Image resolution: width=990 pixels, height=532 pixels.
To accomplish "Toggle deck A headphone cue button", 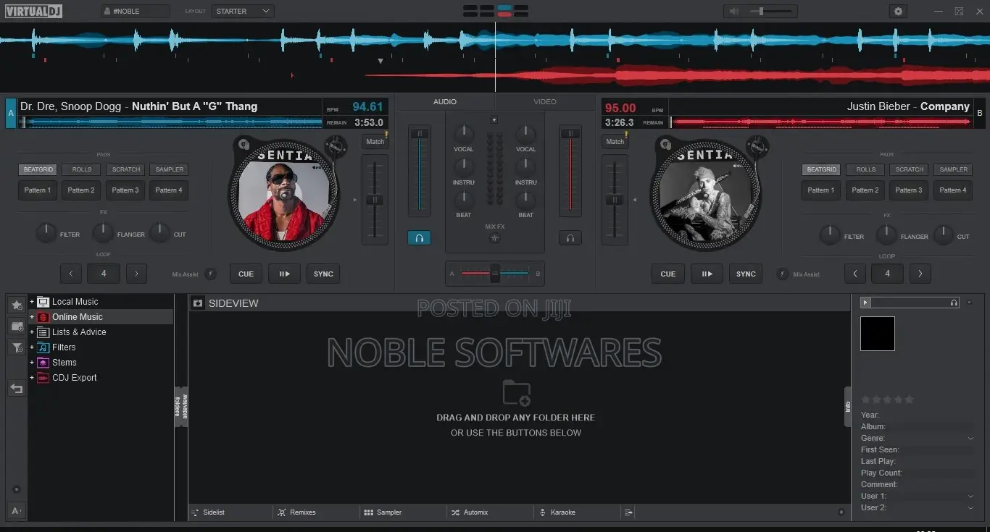I will [419, 237].
